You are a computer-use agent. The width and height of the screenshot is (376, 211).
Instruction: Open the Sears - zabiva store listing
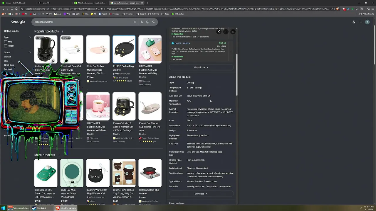tap(182, 43)
